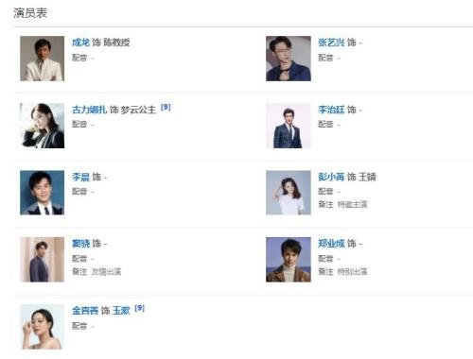Click 张艺兴's portrait thumbnail

coord(289,59)
